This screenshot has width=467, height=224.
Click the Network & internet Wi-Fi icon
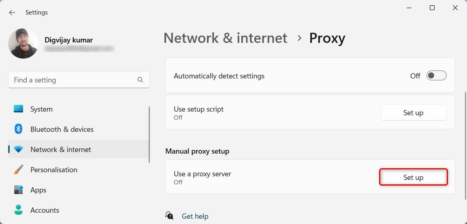pos(19,150)
